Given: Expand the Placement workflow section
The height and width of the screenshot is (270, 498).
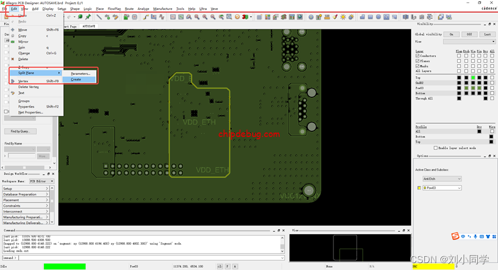Looking at the screenshot, I should coord(25,200).
